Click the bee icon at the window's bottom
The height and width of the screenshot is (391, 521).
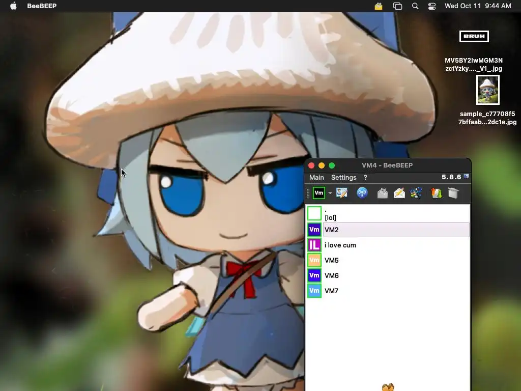pos(388,387)
